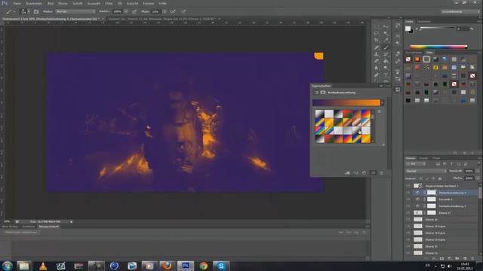Select the Quick Selection tool
483x271 pixels.
pos(386,33)
